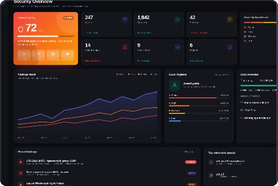Screen dimensions: 278x186
Task: Click the mini counter box showing 18
Action: (x=68, y=55)
